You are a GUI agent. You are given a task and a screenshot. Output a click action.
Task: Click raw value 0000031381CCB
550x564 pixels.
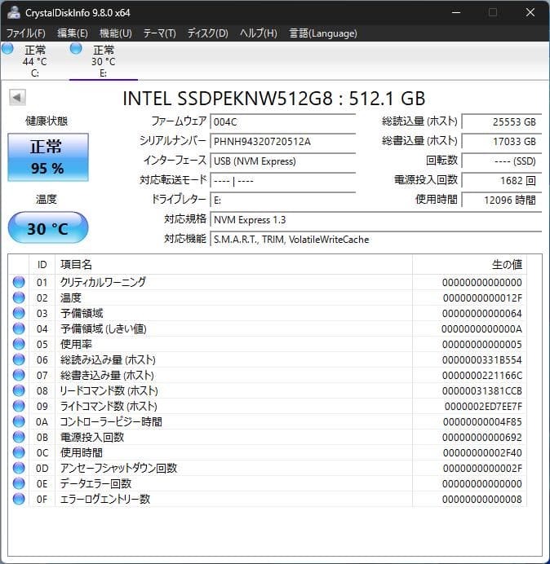pos(482,390)
